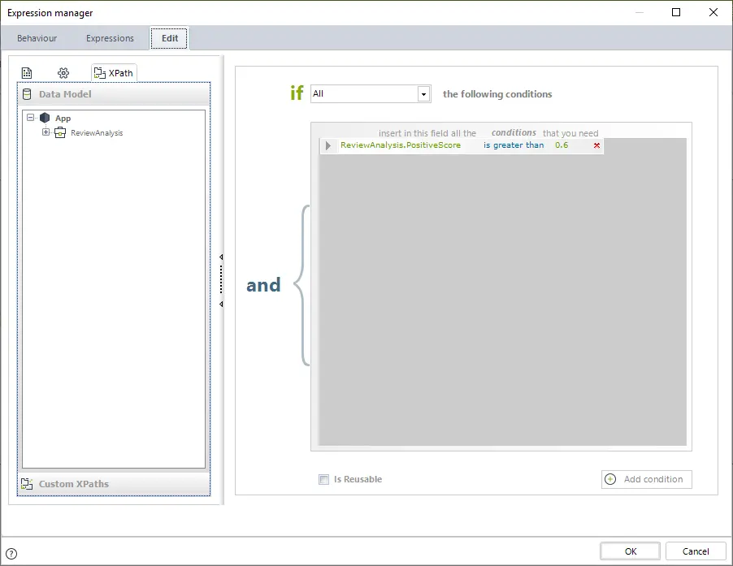Expand the condition row triangle
Screen dimensions: 733x566
click(x=328, y=145)
